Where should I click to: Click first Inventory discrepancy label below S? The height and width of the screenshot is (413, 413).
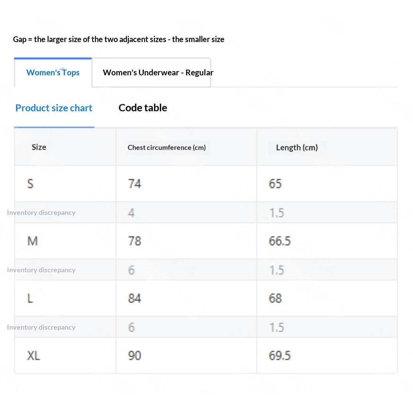click(x=41, y=213)
